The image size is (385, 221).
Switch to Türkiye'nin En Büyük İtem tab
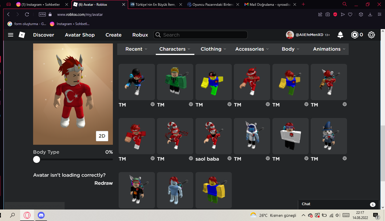click(x=156, y=4)
